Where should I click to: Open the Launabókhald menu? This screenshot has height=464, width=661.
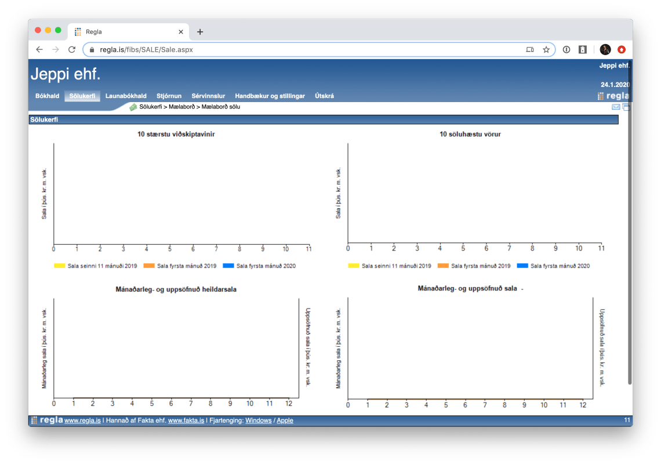[126, 96]
